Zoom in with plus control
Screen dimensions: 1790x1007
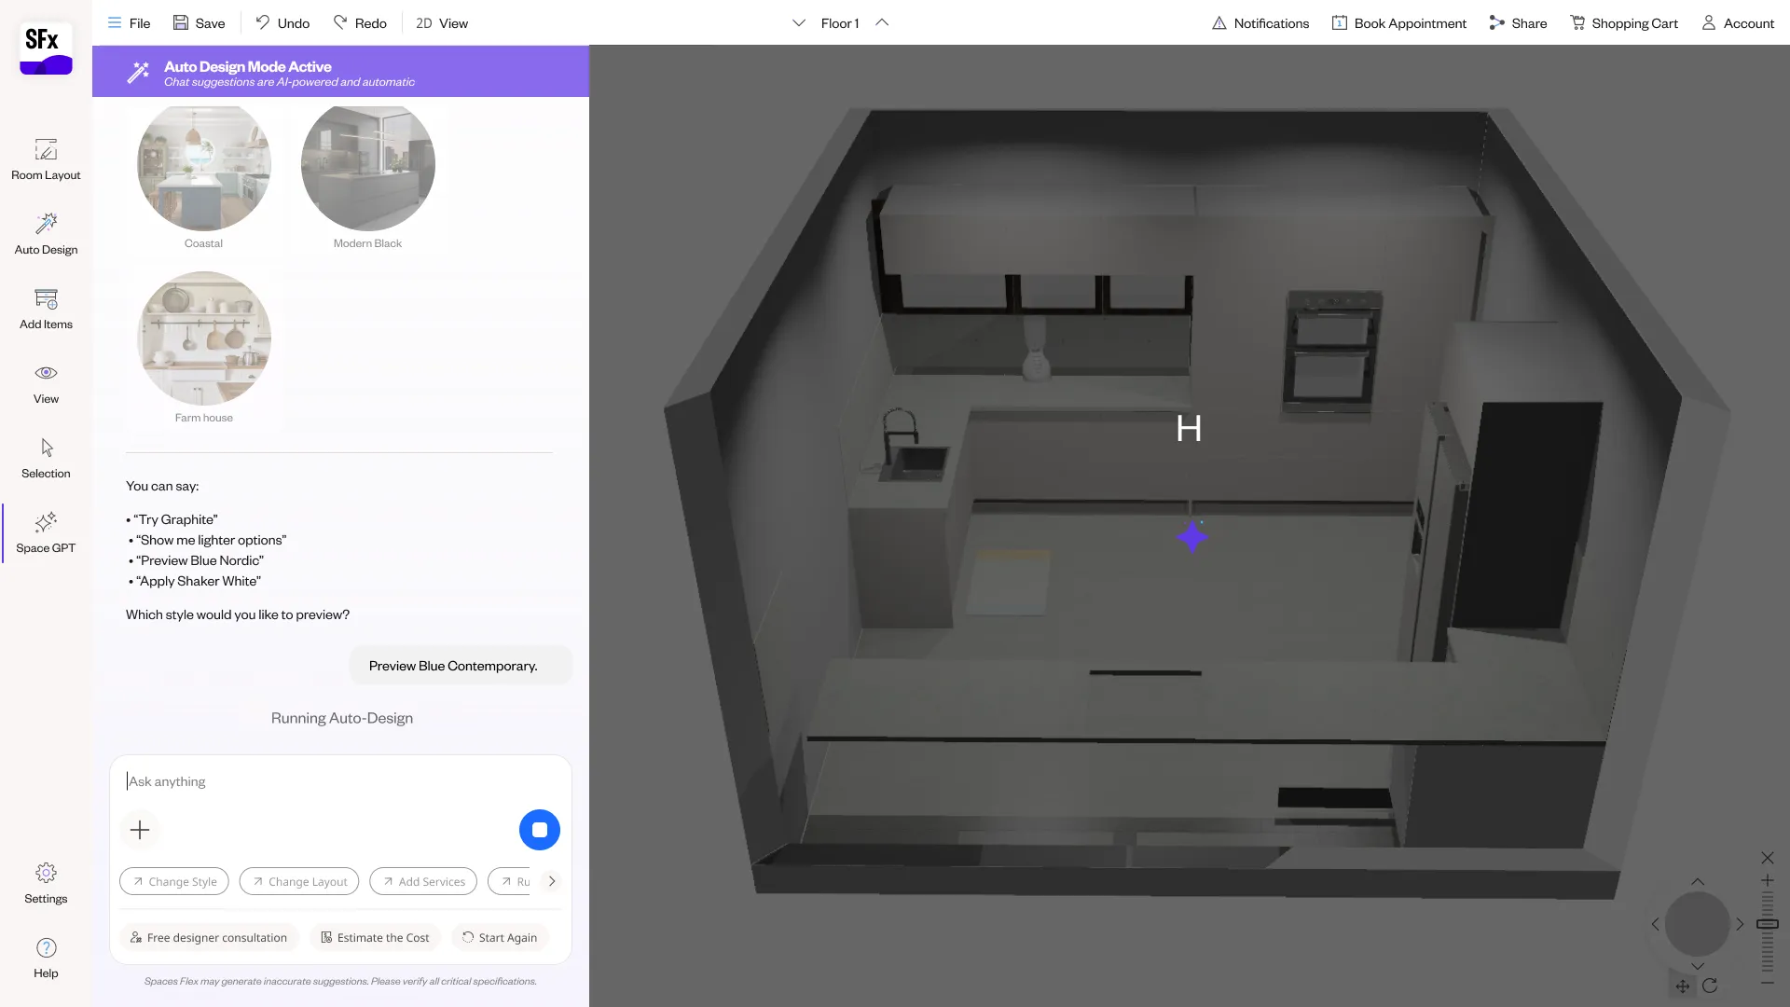(x=1768, y=880)
